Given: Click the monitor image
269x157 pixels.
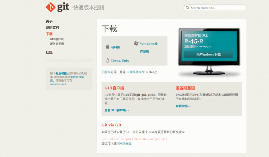Looking at the screenshot, I should [209, 52].
